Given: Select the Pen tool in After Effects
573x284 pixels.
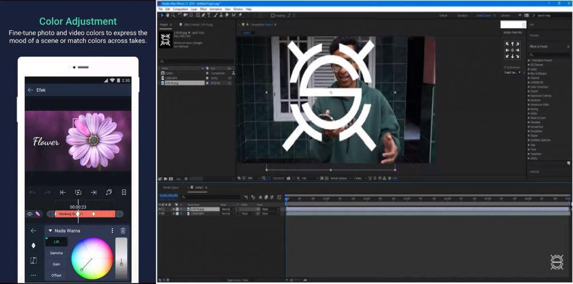Looking at the screenshot, I should click(x=203, y=15).
